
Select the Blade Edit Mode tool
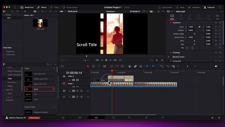coord(105,66)
